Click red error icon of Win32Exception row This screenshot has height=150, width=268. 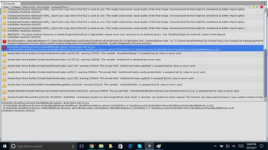[x=4, y=41]
